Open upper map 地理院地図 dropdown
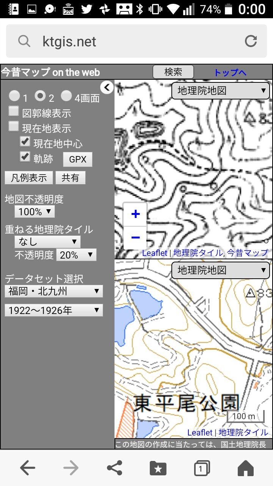 (221, 91)
